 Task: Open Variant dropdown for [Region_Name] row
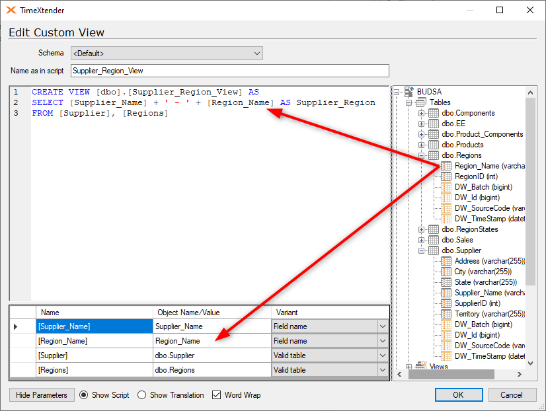click(383, 341)
